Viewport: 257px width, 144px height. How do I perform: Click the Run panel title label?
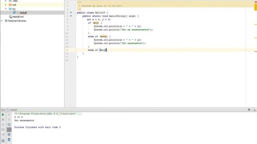(x=3, y=110)
